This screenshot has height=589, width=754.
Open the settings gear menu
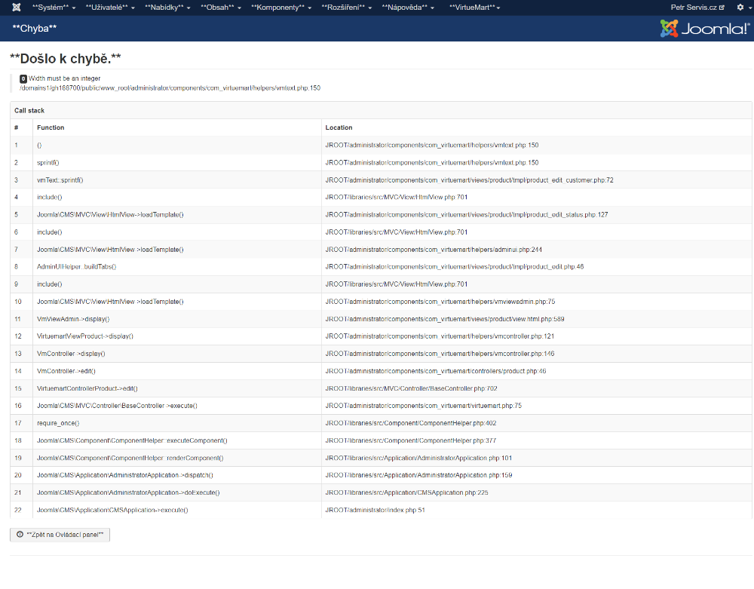(x=743, y=7)
